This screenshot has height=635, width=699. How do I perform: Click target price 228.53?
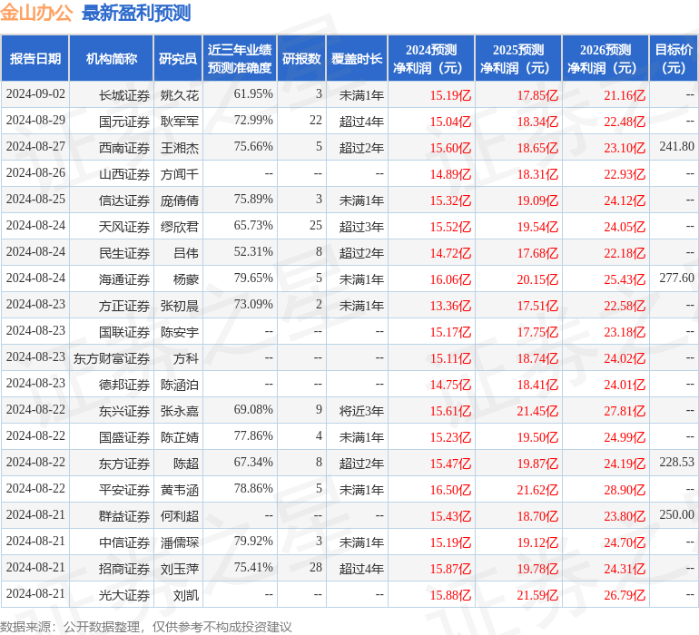[676, 462]
